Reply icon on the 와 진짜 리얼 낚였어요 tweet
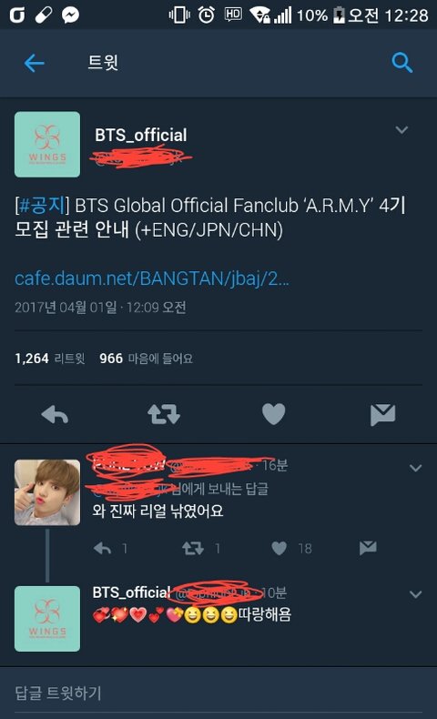This screenshot has height=719, width=437. (x=102, y=548)
